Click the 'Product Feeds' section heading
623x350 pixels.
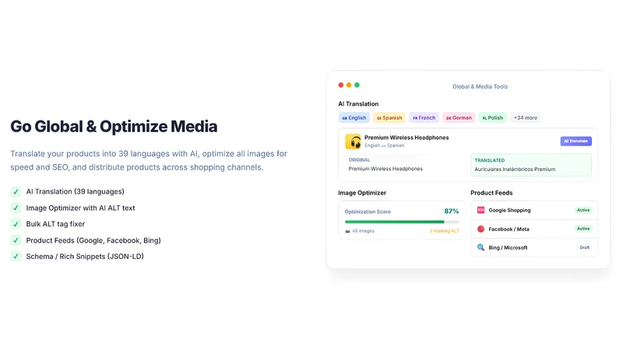pos(491,193)
